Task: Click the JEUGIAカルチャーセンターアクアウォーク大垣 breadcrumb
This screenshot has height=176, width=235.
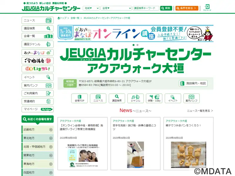Action: coord(107,18)
